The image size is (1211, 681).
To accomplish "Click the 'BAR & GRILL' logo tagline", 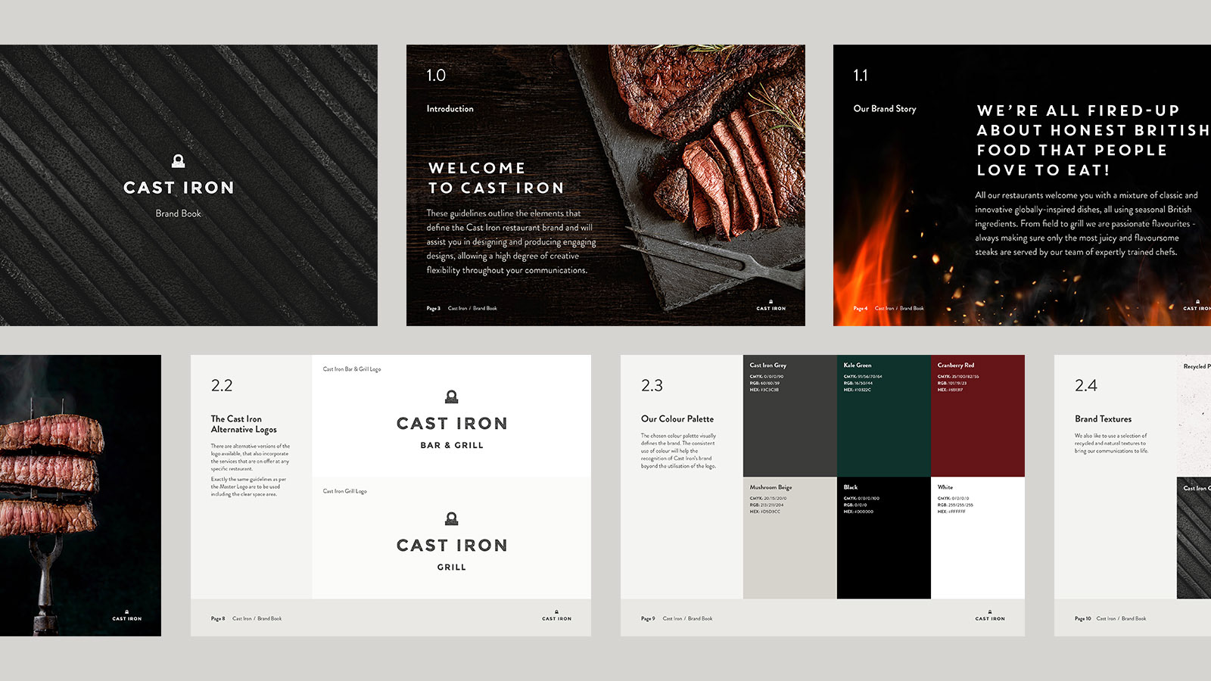I will 452,446.
